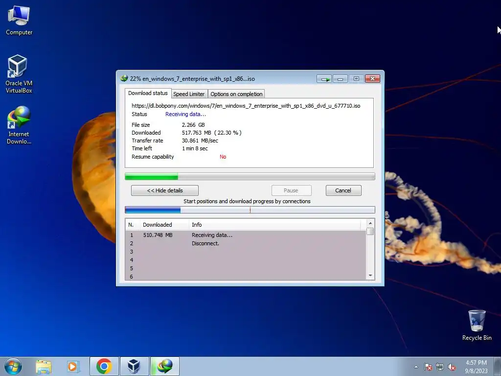Screen dimensions: 501x376
Task: Open the Action Center flag icon
Action: click(x=428, y=367)
